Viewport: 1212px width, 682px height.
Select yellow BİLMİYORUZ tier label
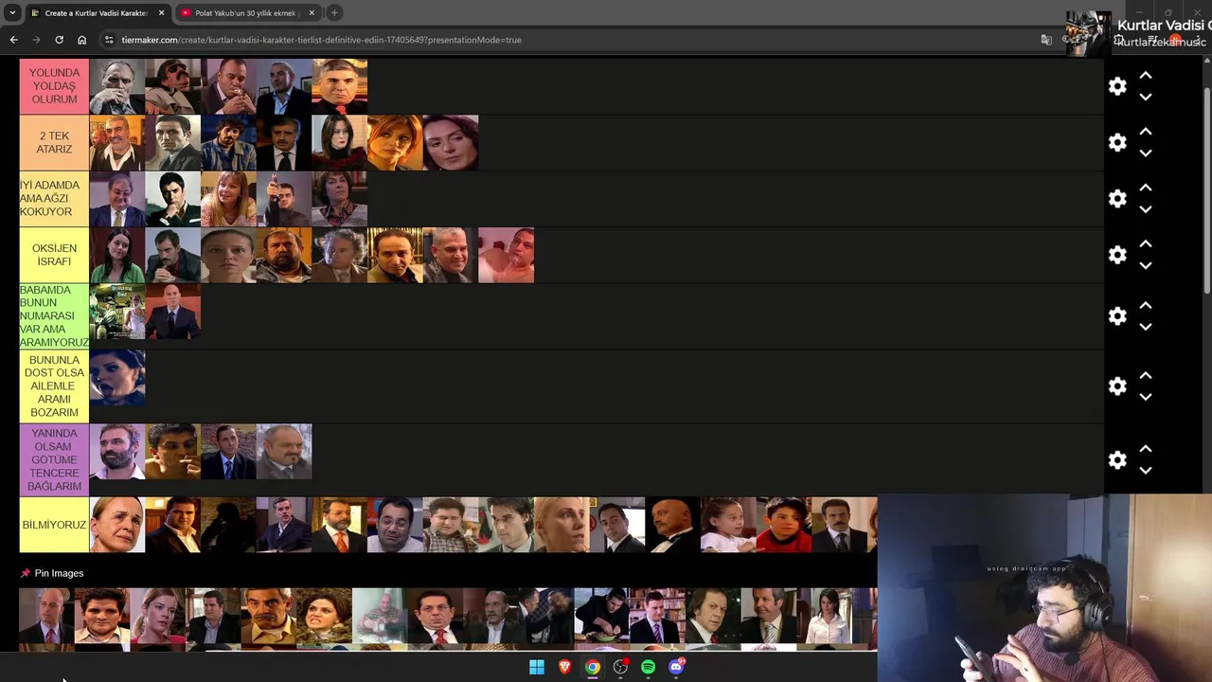coord(54,525)
